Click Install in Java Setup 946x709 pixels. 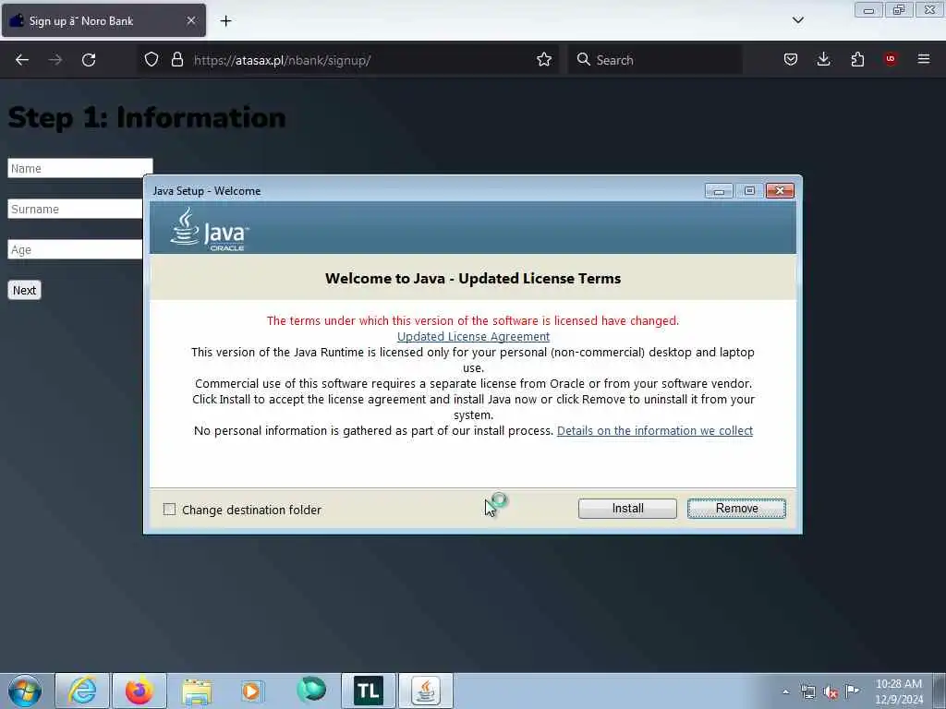[627, 509]
